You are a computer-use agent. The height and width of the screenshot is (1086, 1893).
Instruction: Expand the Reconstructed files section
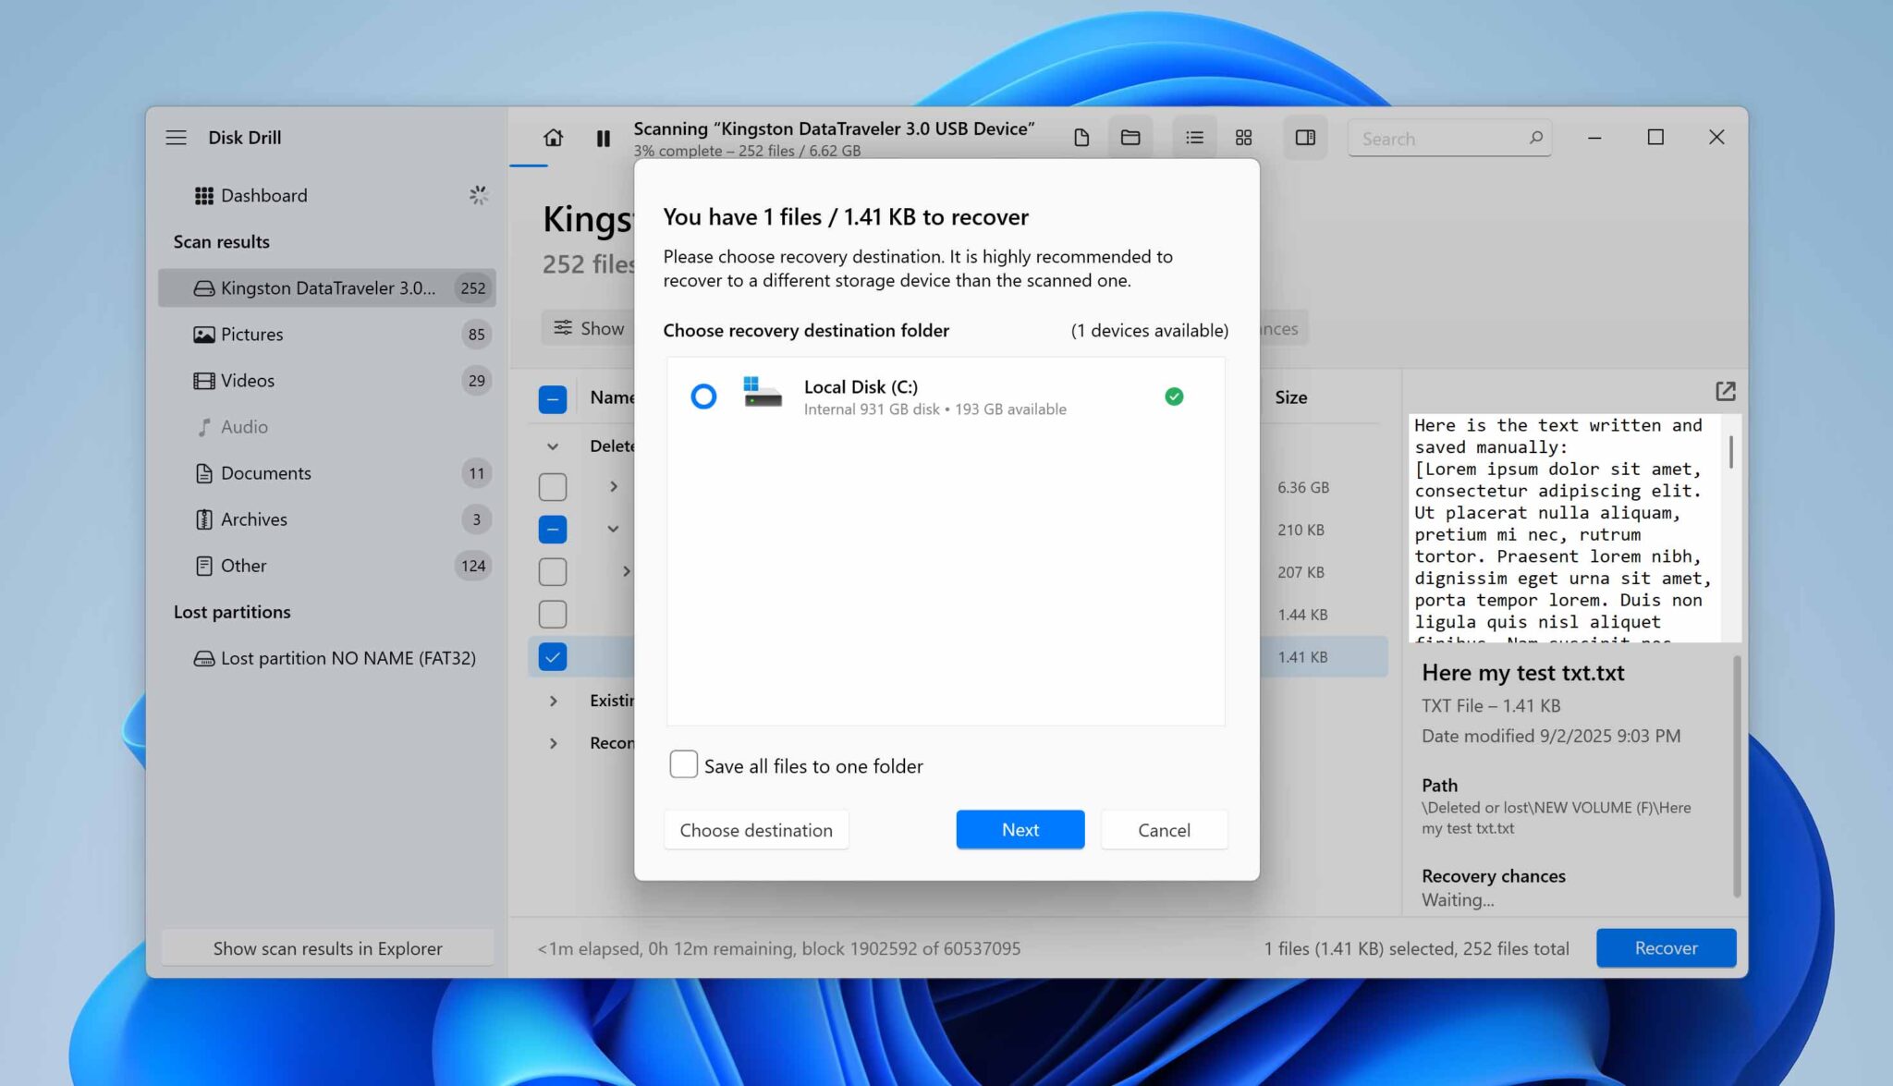click(555, 742)
